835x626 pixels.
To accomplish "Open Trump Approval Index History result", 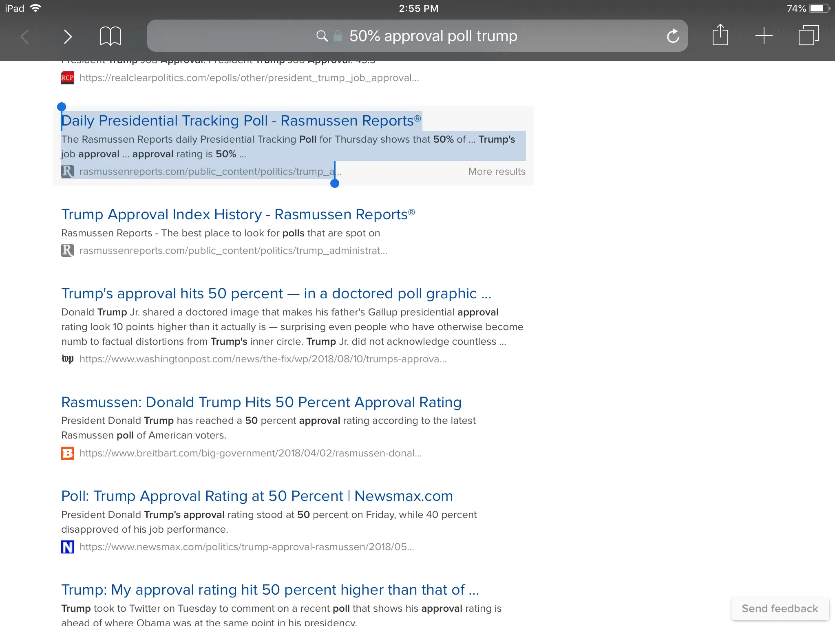I will click(238, 215).
